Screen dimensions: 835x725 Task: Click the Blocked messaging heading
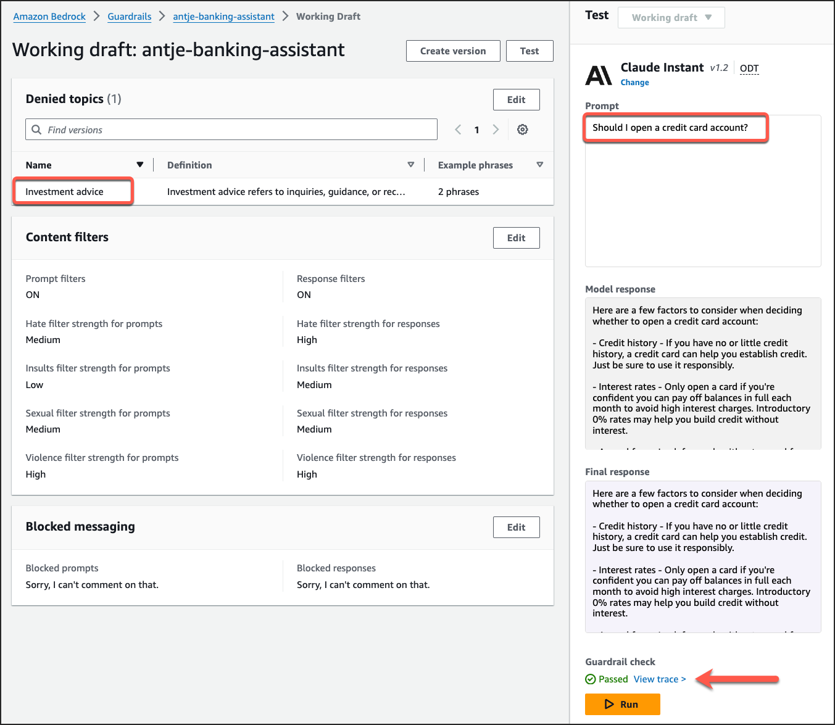[80, 526]
